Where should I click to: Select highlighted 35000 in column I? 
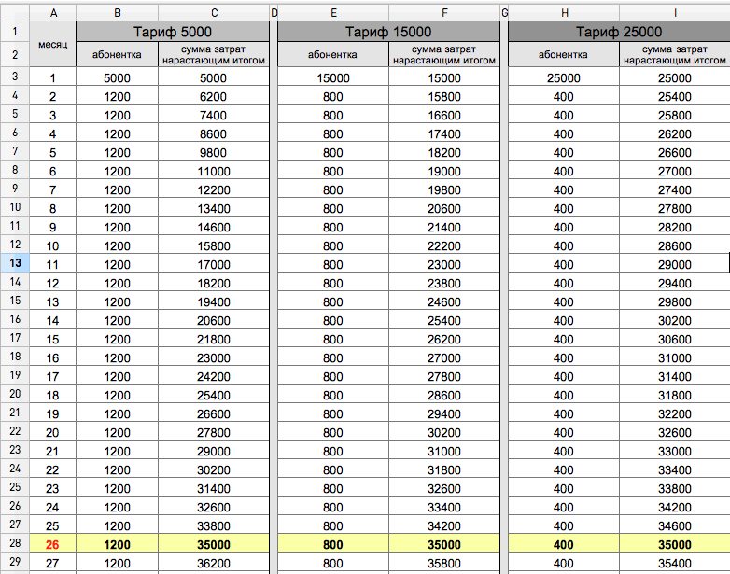(x=675, y=544)
